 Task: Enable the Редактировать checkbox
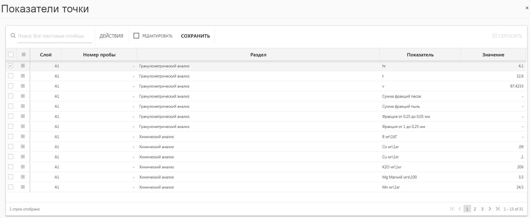click(136, 36)
